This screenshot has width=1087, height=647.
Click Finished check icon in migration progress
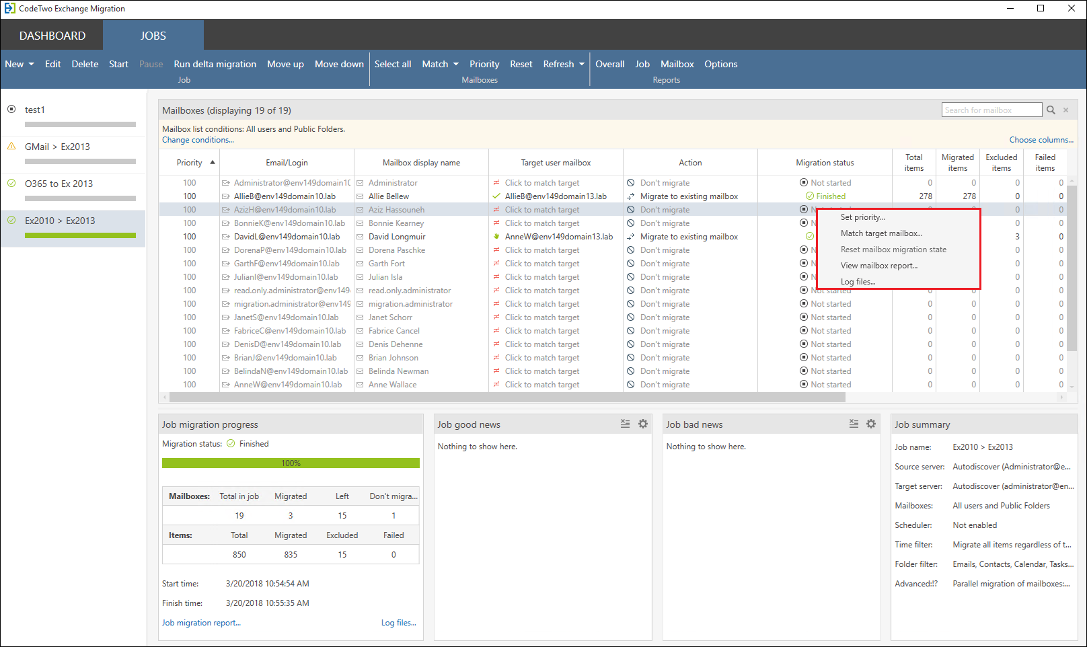click(x=231, y=444)
